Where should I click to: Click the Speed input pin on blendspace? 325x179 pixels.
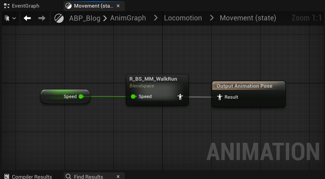pos(133,96)
